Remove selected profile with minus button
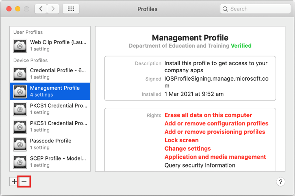The height and width of the screenshot is (196, 295). click(24, 182)
